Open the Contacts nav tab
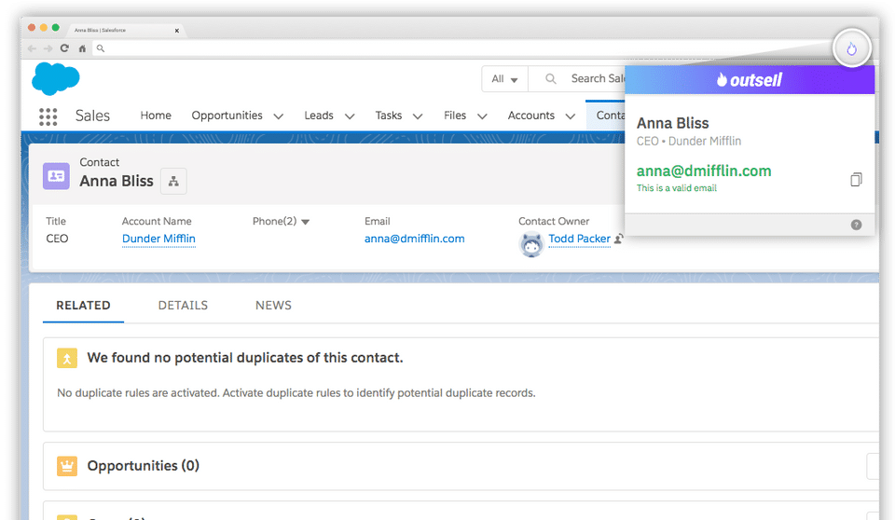This screenshot has height=520, width=895. click(x=606, y=116)
